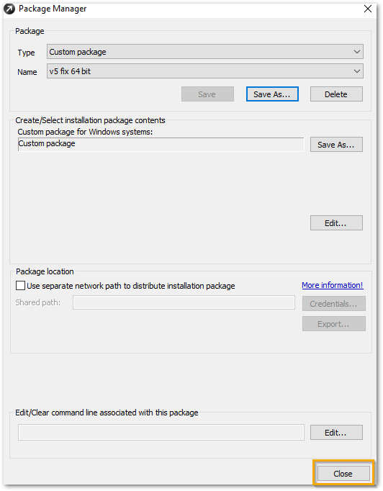Click the 'Custom package for Windows systems:' label
The height and width of the screenshot is (491, 383).
[85, 132]
